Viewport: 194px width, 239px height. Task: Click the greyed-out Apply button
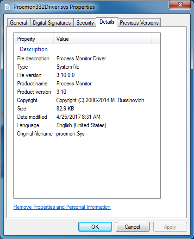click(x=170, y=227)
